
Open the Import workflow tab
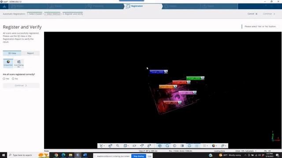67,6
